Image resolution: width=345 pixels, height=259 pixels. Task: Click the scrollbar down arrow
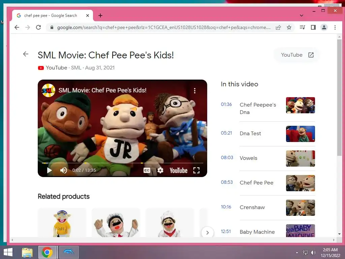pos(339,234)
